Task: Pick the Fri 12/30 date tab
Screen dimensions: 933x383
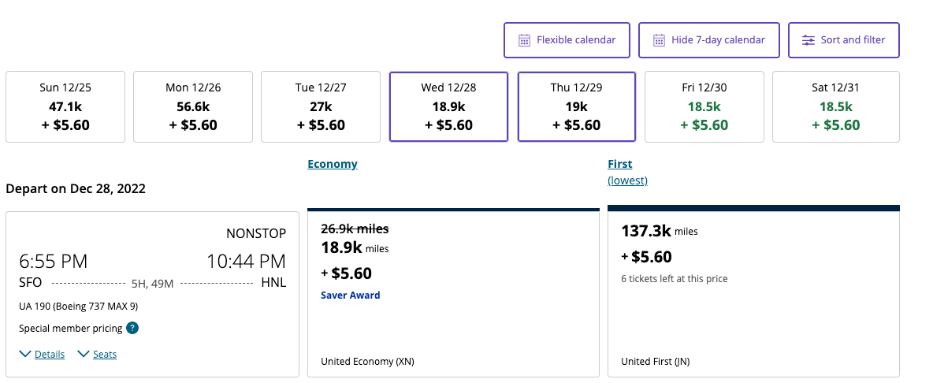Action: coord(704,106)
